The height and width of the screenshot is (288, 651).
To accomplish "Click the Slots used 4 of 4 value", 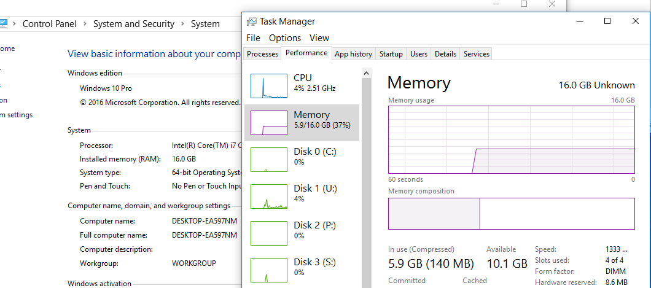I will [615, 260].
